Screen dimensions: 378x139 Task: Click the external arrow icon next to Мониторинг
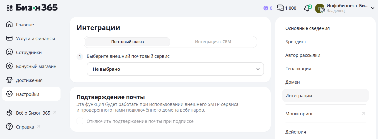pos(363,114)
